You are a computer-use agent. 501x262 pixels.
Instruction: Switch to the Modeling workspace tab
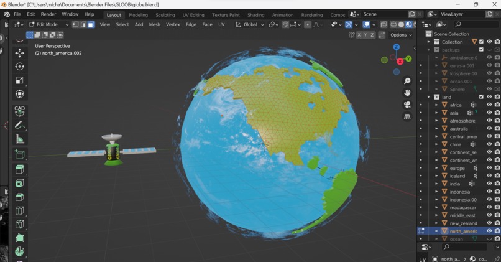click(x=138, y=15)
